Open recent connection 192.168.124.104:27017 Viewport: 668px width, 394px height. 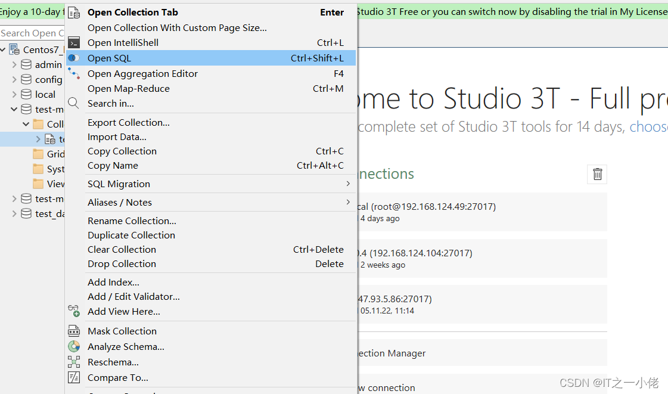482,258
